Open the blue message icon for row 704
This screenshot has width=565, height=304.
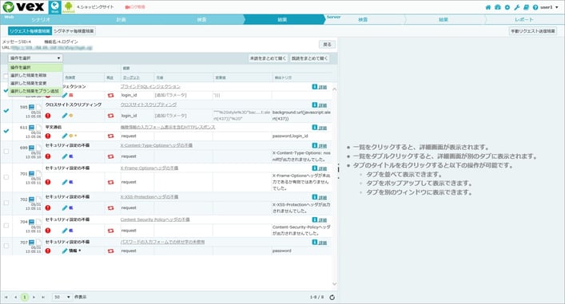[32, 222]
